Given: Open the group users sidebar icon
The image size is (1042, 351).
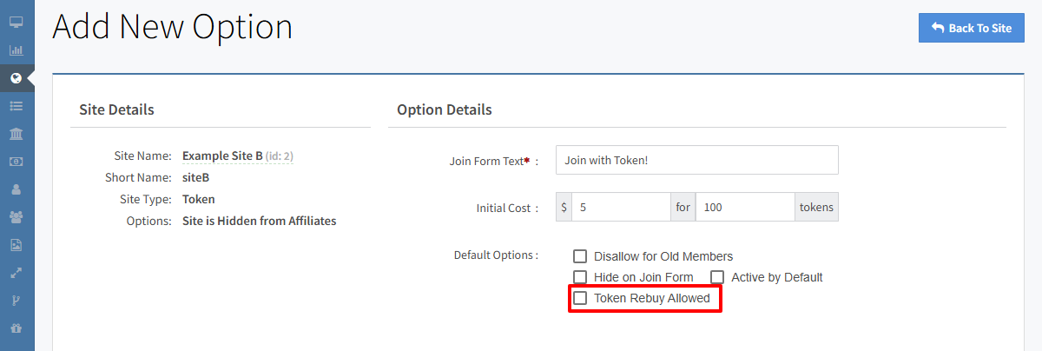Looking at the screenshot, I should coord(16,216).
